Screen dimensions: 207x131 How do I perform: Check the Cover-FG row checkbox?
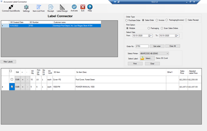[x=12, y=79]
